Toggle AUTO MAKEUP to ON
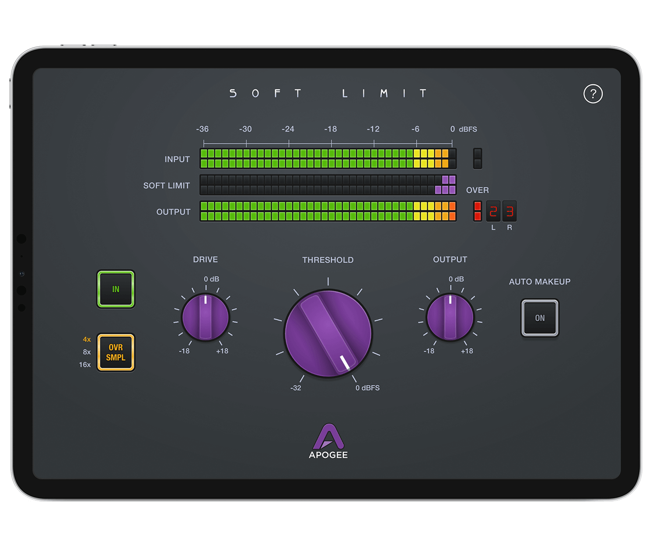The image size is (656, 546). click(x=540, y=318)
